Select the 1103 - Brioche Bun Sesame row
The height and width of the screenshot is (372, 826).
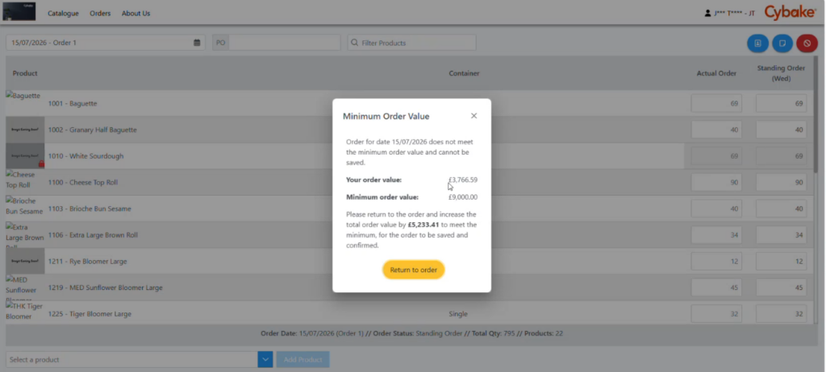[x=409, y=209]
